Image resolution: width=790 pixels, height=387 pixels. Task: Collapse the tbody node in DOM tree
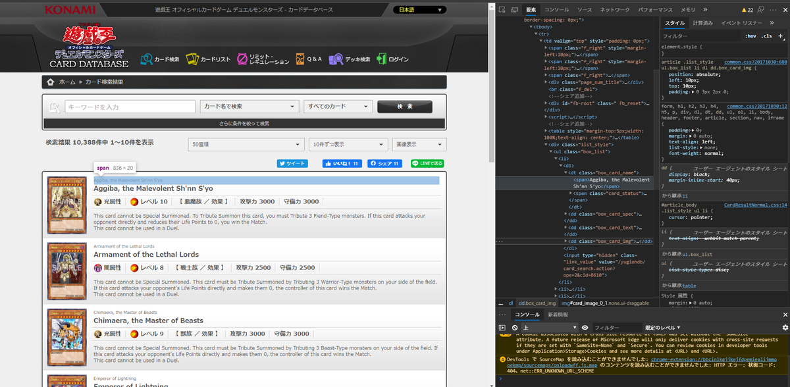[531, 27]
